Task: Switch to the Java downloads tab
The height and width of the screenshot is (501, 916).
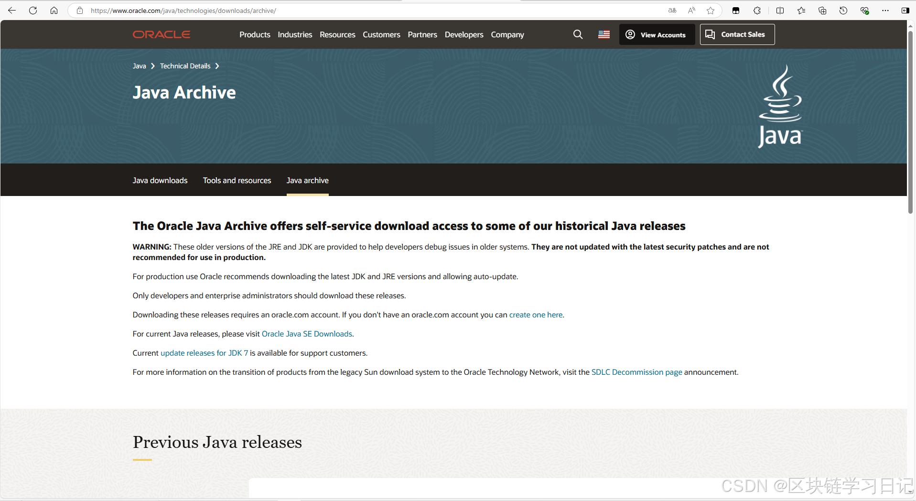Action: 160,180
